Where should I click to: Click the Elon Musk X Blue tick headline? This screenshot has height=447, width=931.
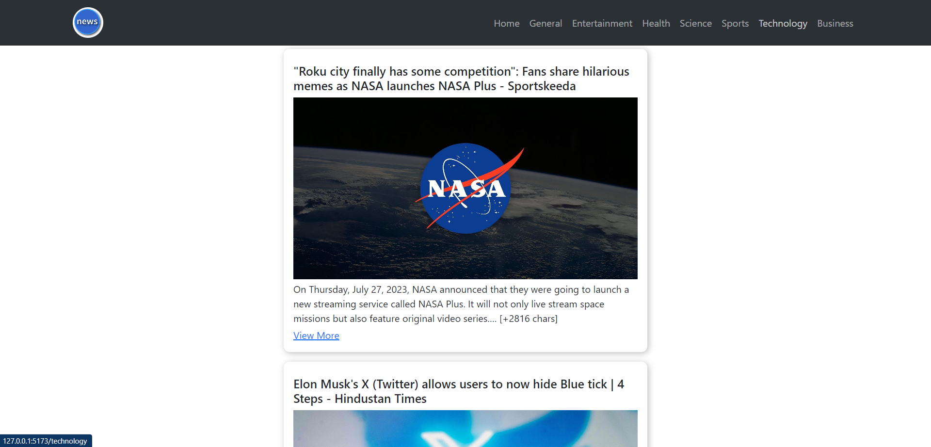(x=459, y=391)
